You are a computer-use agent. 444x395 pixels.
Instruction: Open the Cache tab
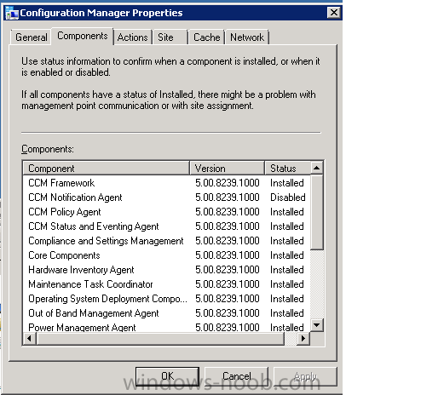(206, 37)
